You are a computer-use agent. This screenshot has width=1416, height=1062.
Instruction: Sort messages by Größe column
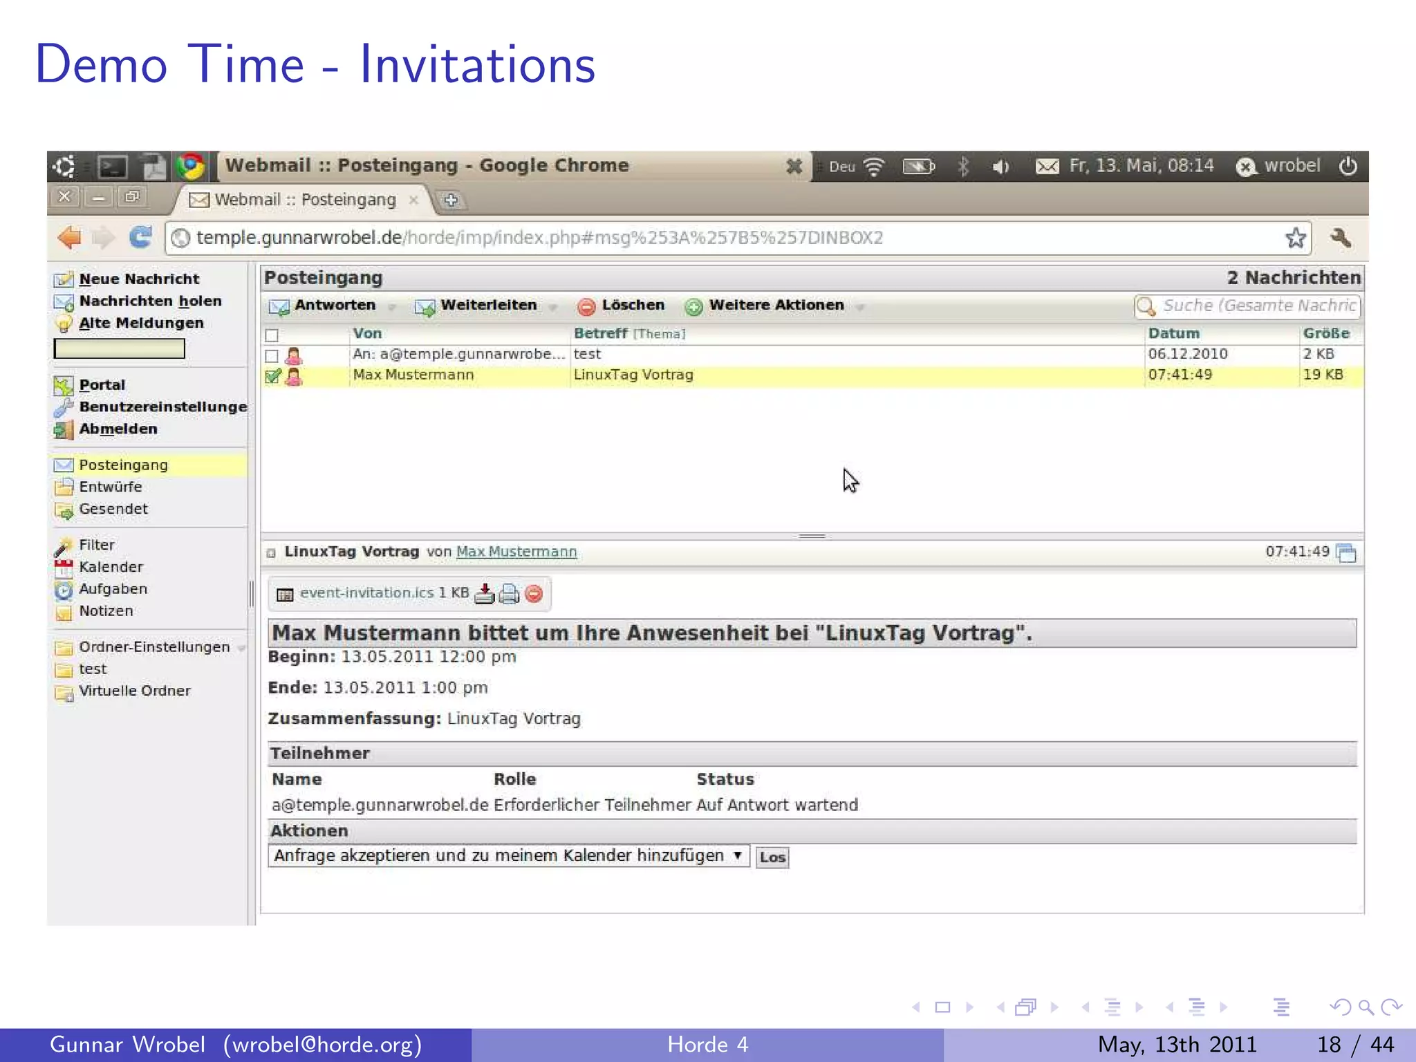pos(1326,334)
